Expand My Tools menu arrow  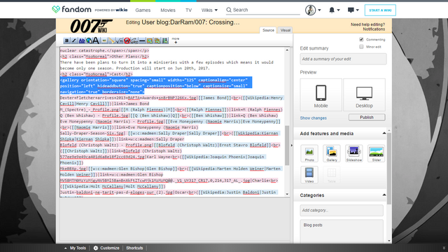(x=65, y=248)
